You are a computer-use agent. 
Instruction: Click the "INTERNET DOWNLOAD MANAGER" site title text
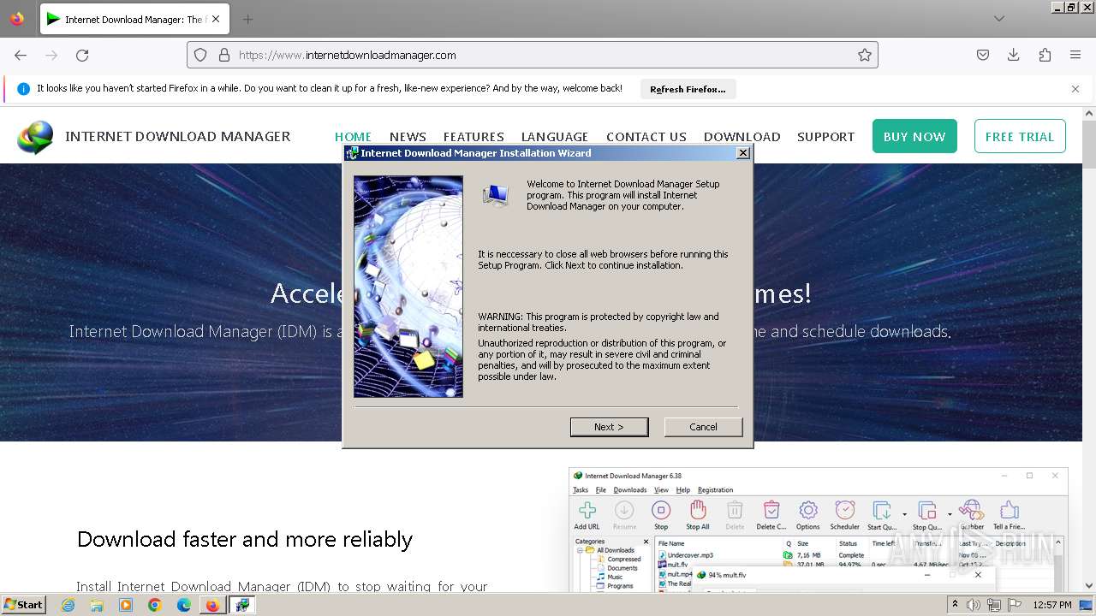point(178,137)
